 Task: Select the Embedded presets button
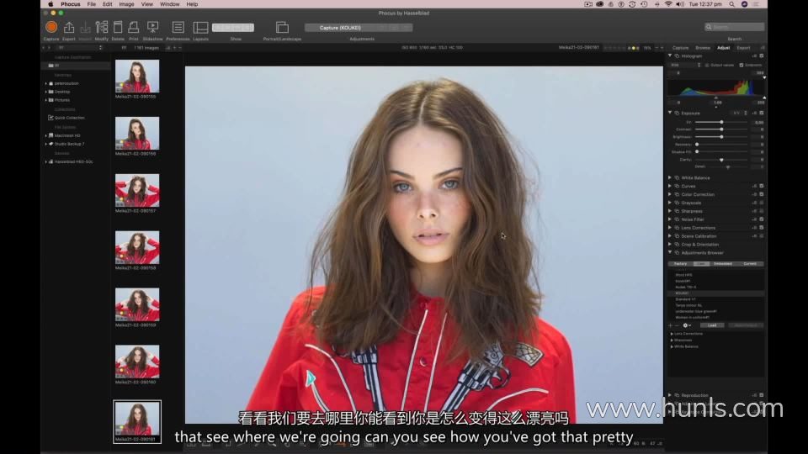(x=722, y=264)
